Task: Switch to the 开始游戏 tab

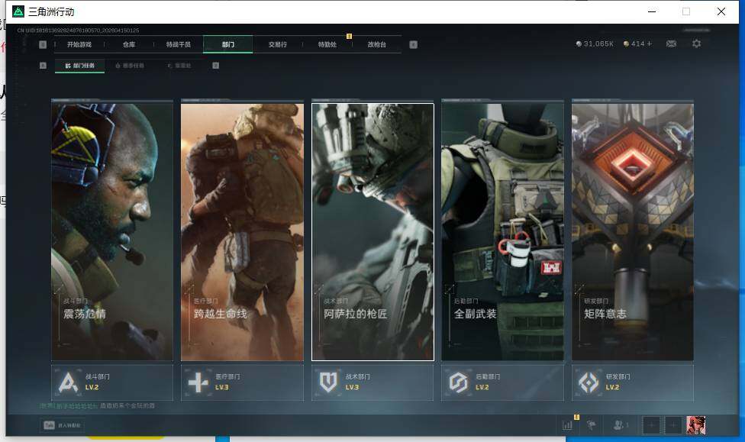Action: tap(79, 45)
